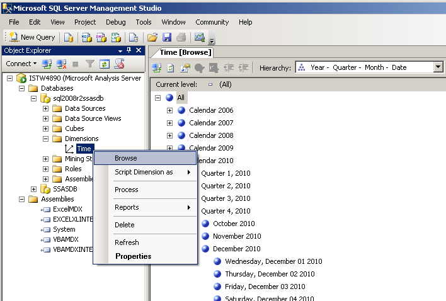Choose Refresh in the context menu
This screenshot has width=446, height=301.
(x=146, y=242)
